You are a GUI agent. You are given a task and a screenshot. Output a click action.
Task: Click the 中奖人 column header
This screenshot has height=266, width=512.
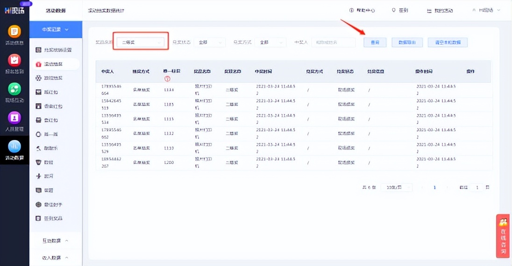pyautogui.click(x=107, y=71)
